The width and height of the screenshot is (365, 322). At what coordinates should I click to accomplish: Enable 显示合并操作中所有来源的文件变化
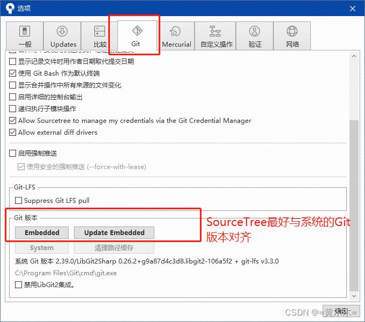pyautogui.click(x=12, y=85)
